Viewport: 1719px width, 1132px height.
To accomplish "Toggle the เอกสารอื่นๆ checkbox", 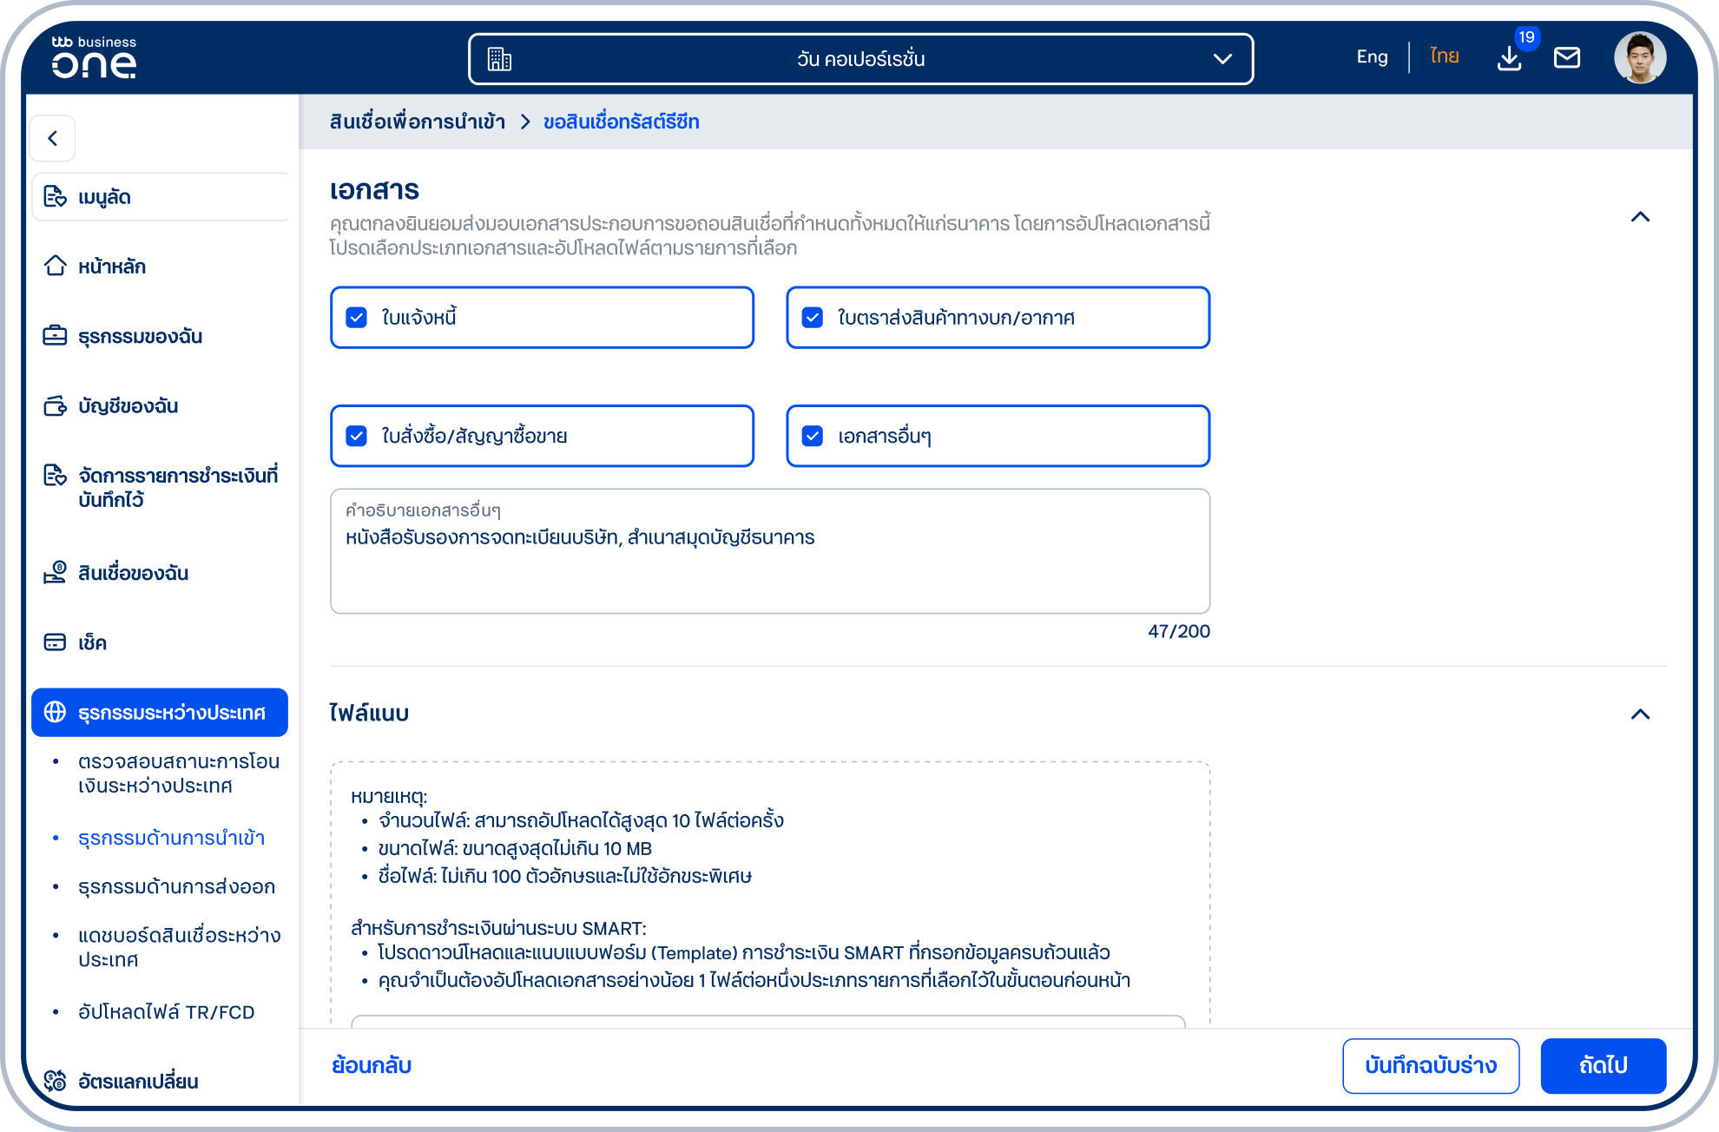I will (813, 436).
